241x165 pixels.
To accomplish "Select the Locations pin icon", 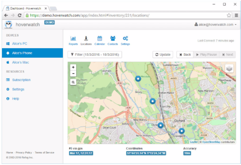I will click(x=86, y=39).
